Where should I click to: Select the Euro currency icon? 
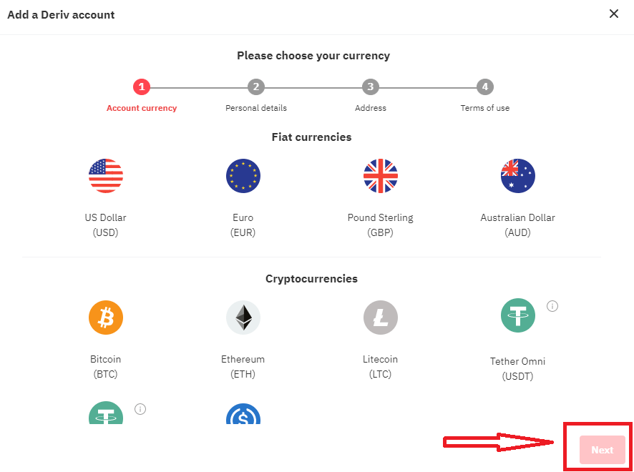[x=243, y=176]
